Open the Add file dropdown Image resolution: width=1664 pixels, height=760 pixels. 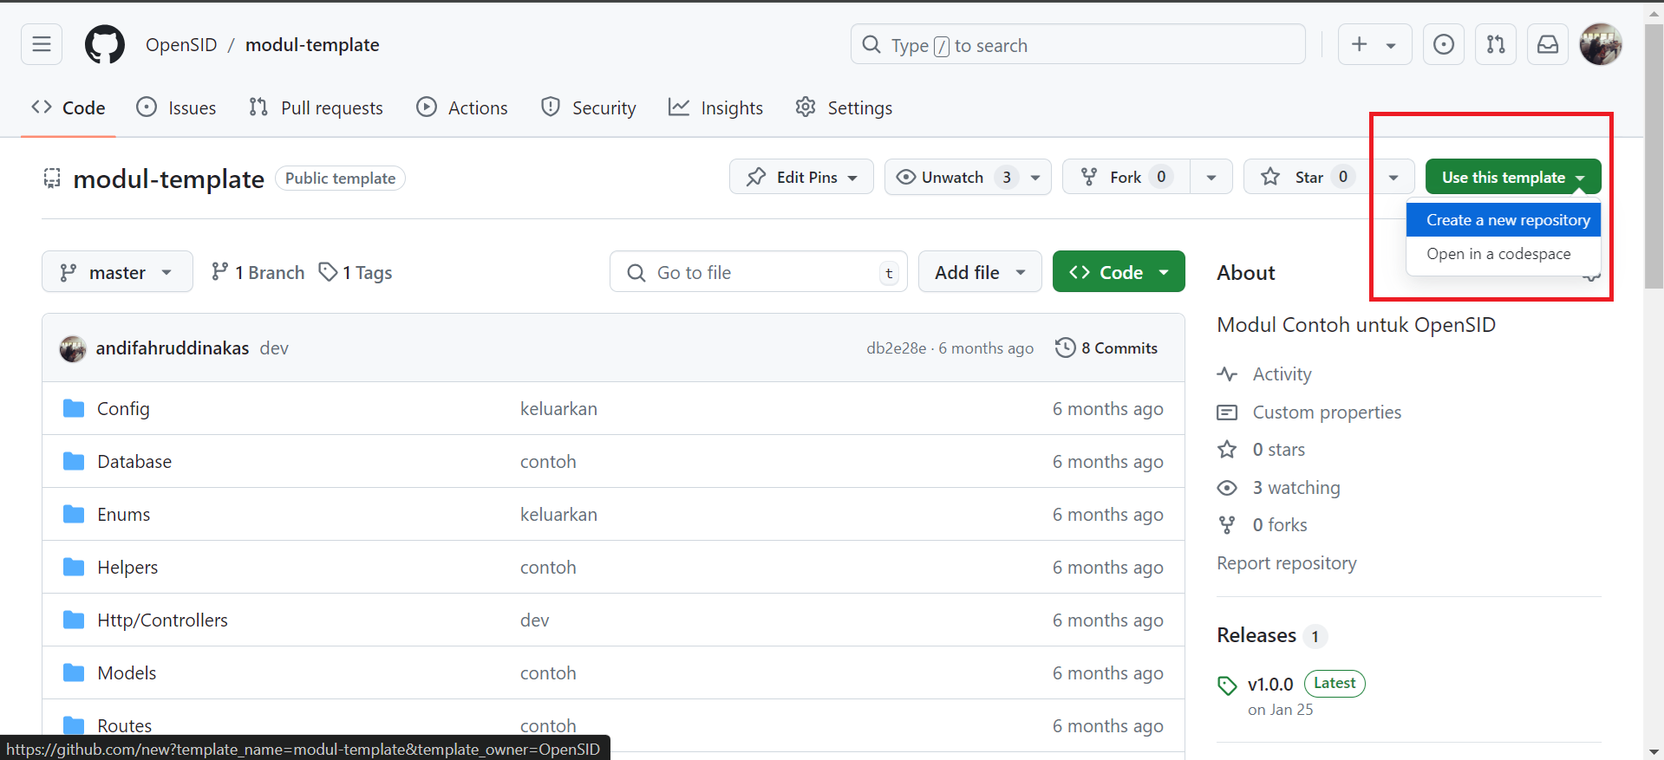(x=980, y=272)
